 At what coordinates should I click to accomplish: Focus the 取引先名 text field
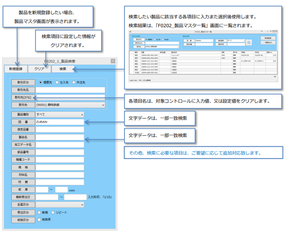click(70, 90)
